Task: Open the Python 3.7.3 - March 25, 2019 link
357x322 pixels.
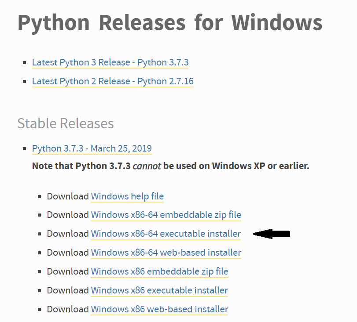Action: (x=92, y=148)
